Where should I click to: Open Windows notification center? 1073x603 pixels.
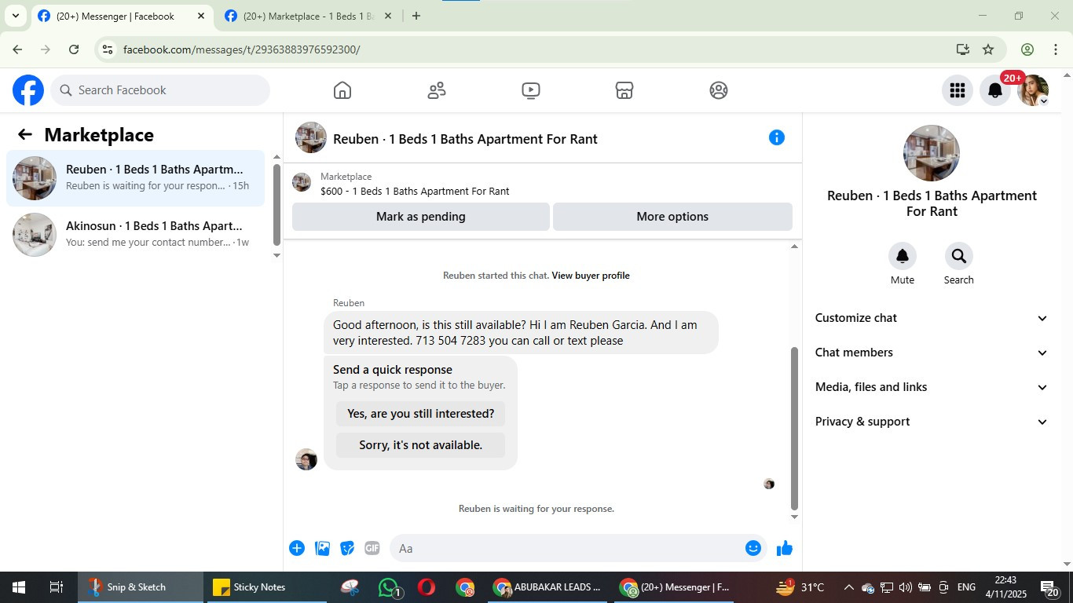[x=1049, y=587]
